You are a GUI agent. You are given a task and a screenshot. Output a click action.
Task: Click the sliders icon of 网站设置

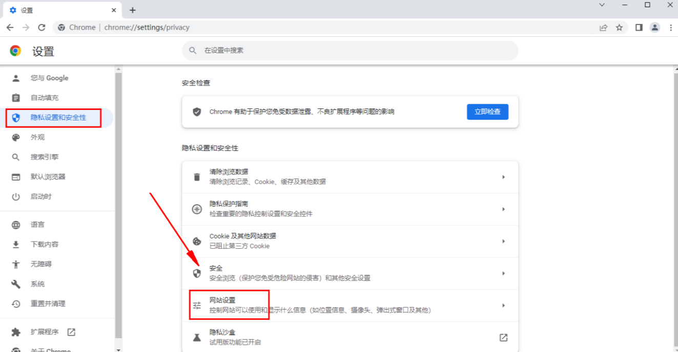197,306
